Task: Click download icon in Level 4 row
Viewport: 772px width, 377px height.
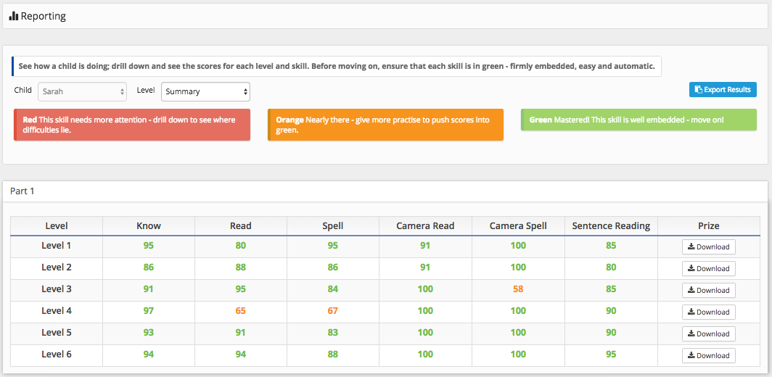Action: (x=691, y=312)
